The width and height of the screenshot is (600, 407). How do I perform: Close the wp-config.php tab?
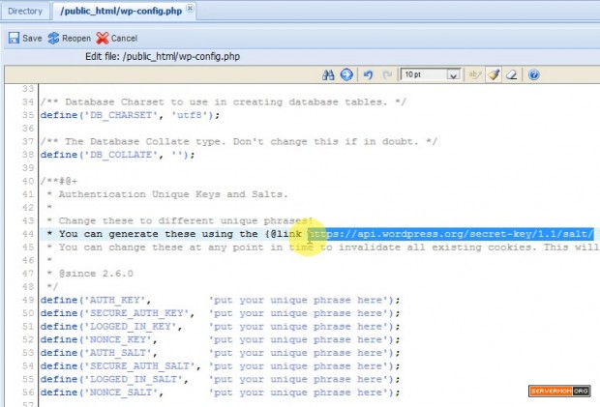point(190,11)
